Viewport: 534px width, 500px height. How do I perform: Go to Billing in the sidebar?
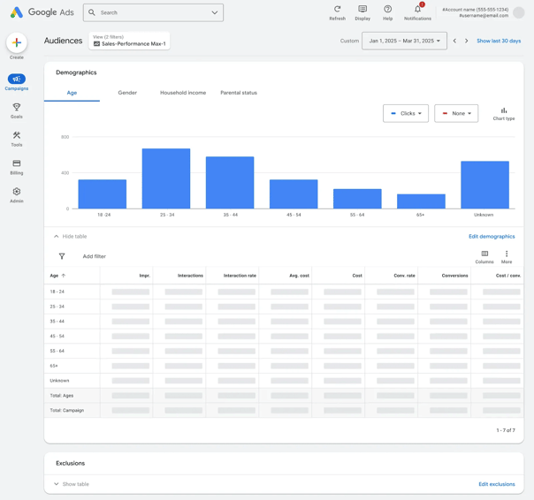(x=16, y=164)
